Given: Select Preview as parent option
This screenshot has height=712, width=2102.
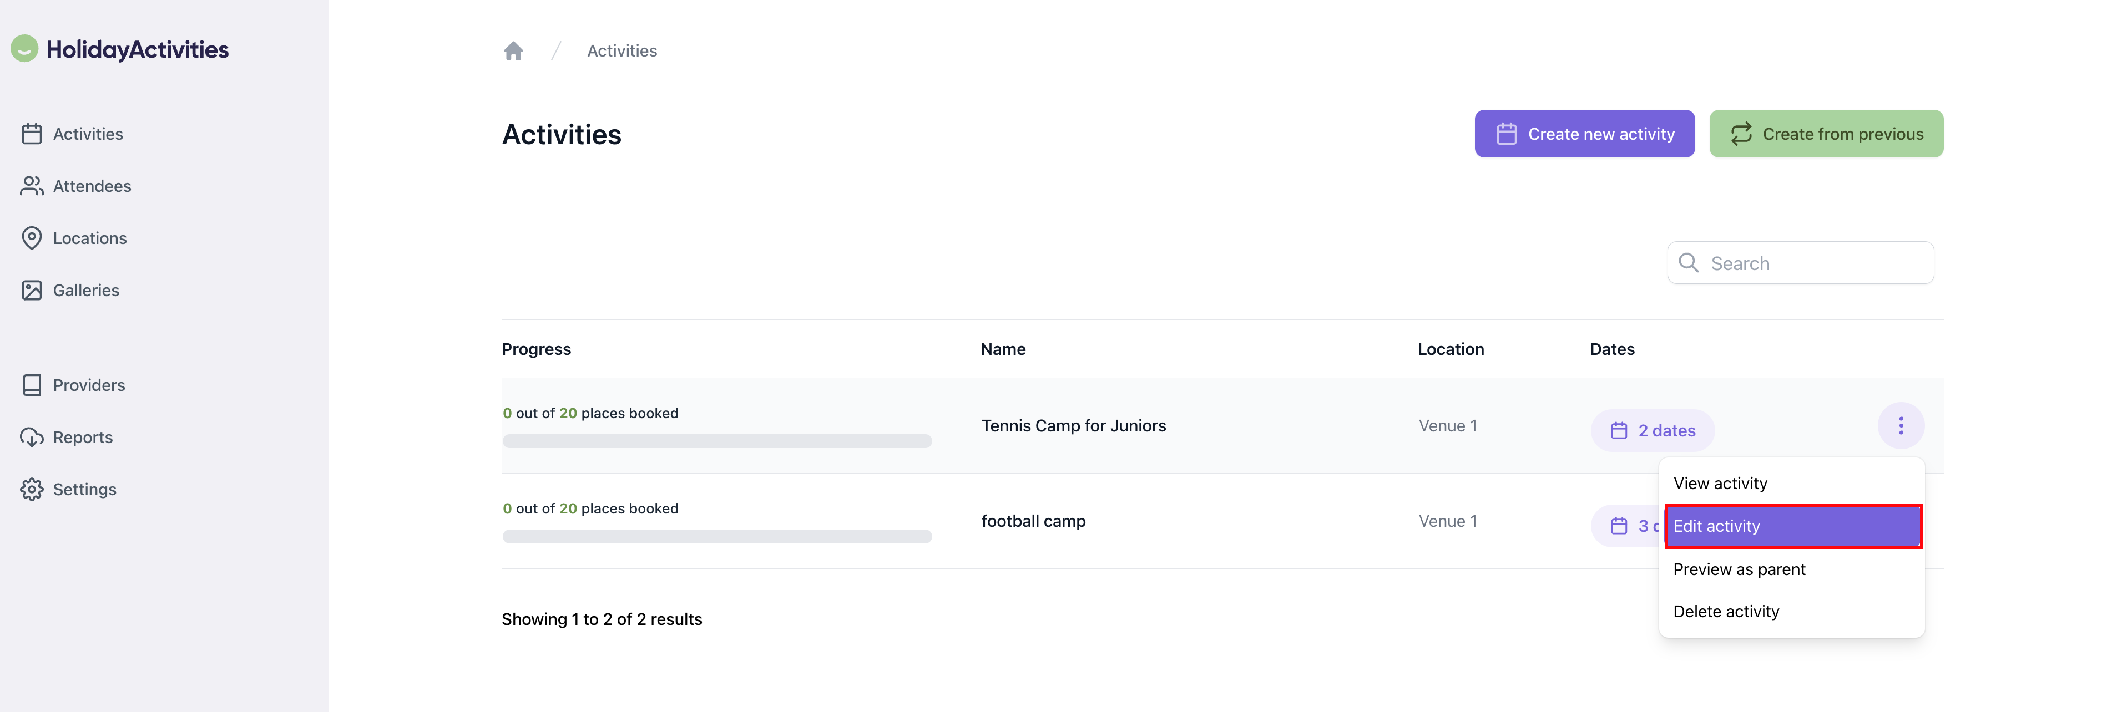Looking at the screenshot, I should click(x=1739, y=569).
